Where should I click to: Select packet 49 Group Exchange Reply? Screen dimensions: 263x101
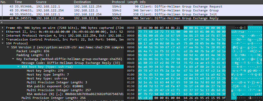pyautogui.click(x=131, y=18)
